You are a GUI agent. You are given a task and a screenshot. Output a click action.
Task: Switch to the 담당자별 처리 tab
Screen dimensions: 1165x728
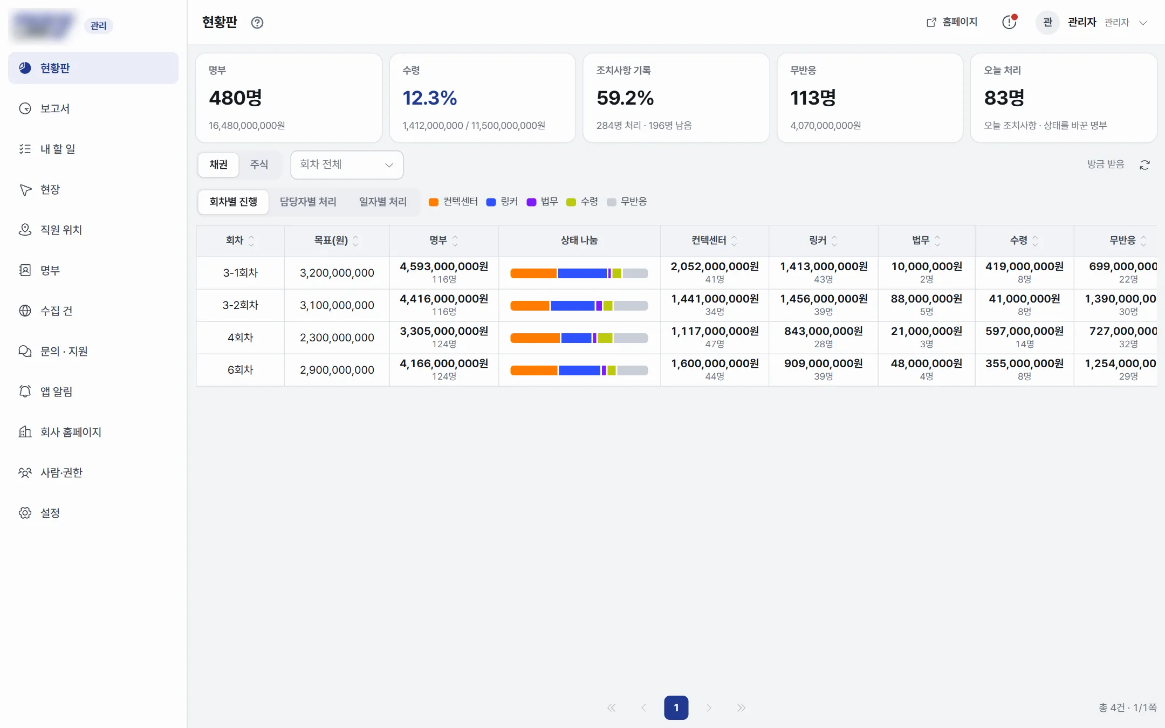308,202
